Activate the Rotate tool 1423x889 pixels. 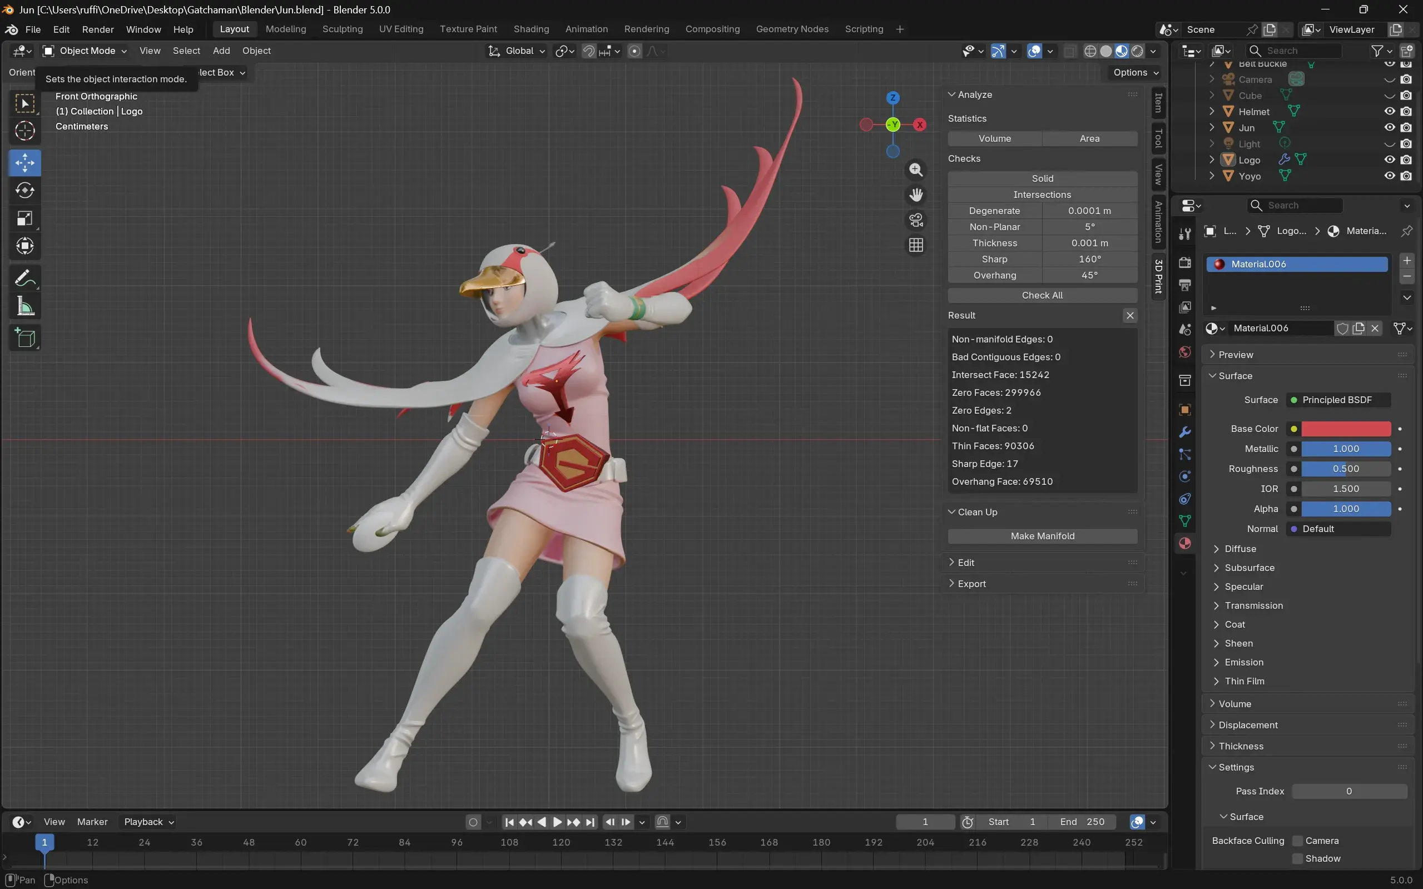[24, 191]
